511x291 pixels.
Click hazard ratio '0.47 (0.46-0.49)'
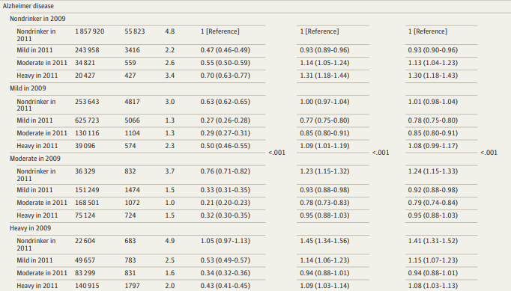pos(226,50)
